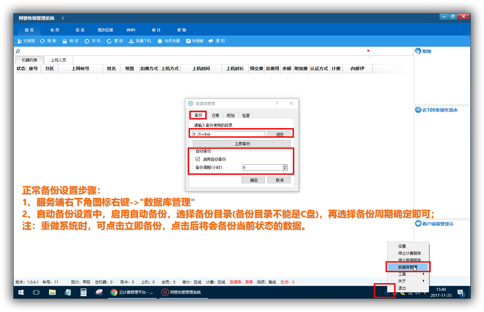Click the 会员充值 member recharge toolbar button
This screenshot has width=484, height=312.
click(169, 41)
